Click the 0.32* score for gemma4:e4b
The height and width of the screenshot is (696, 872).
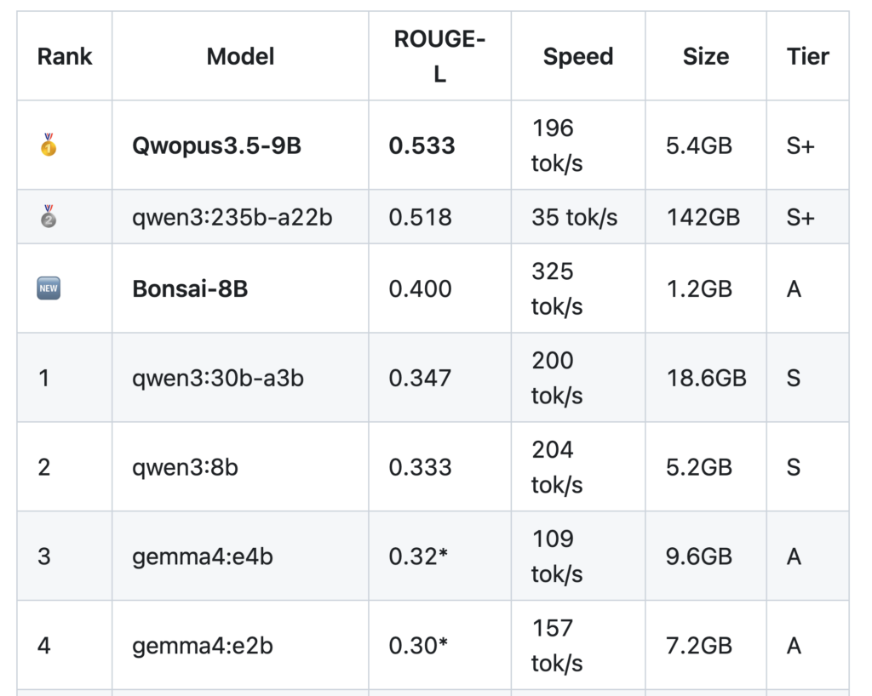[x=418, y=556]
